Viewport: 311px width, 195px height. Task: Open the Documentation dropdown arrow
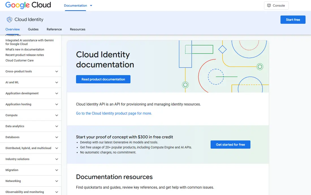click(91, 6)
